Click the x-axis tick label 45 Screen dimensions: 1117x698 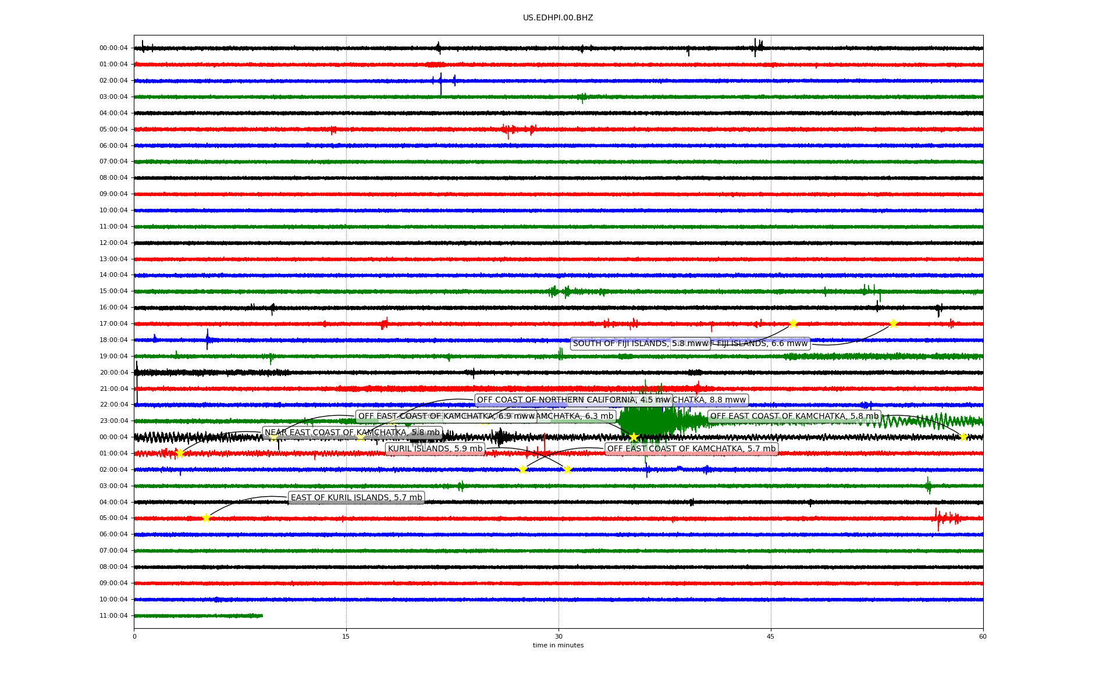pos(771,637)
